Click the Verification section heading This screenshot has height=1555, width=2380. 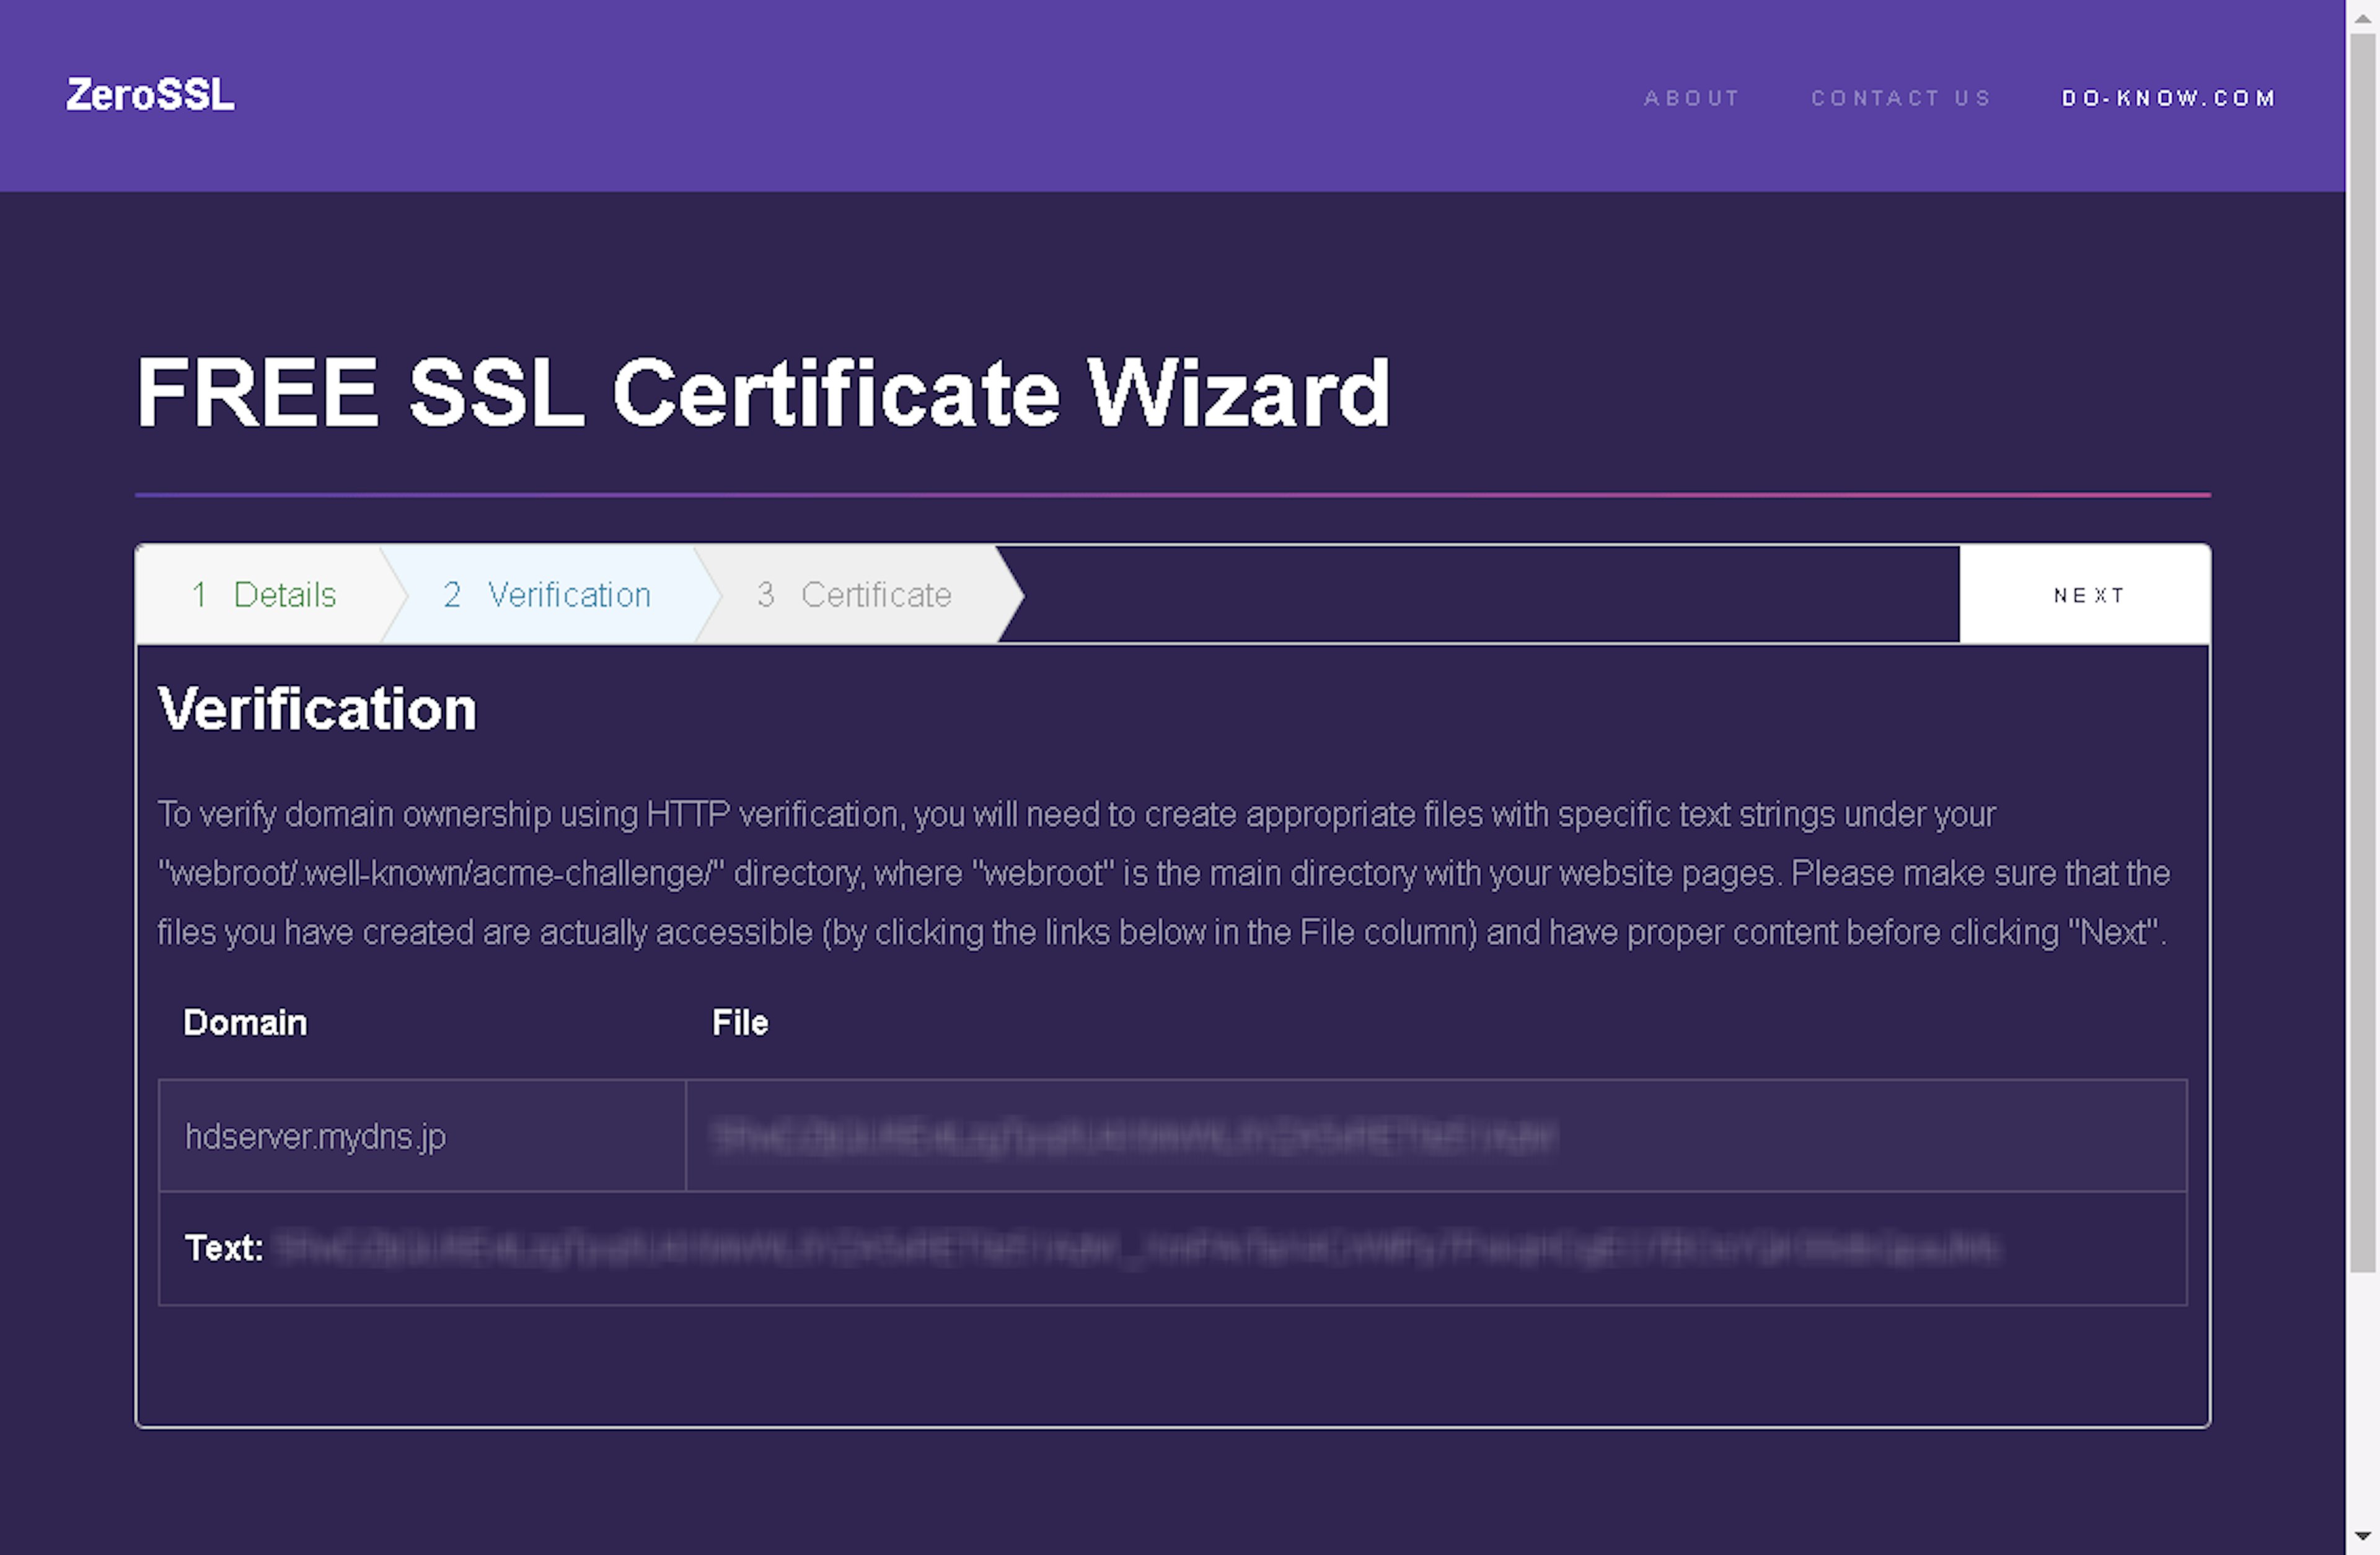(317, 709)
